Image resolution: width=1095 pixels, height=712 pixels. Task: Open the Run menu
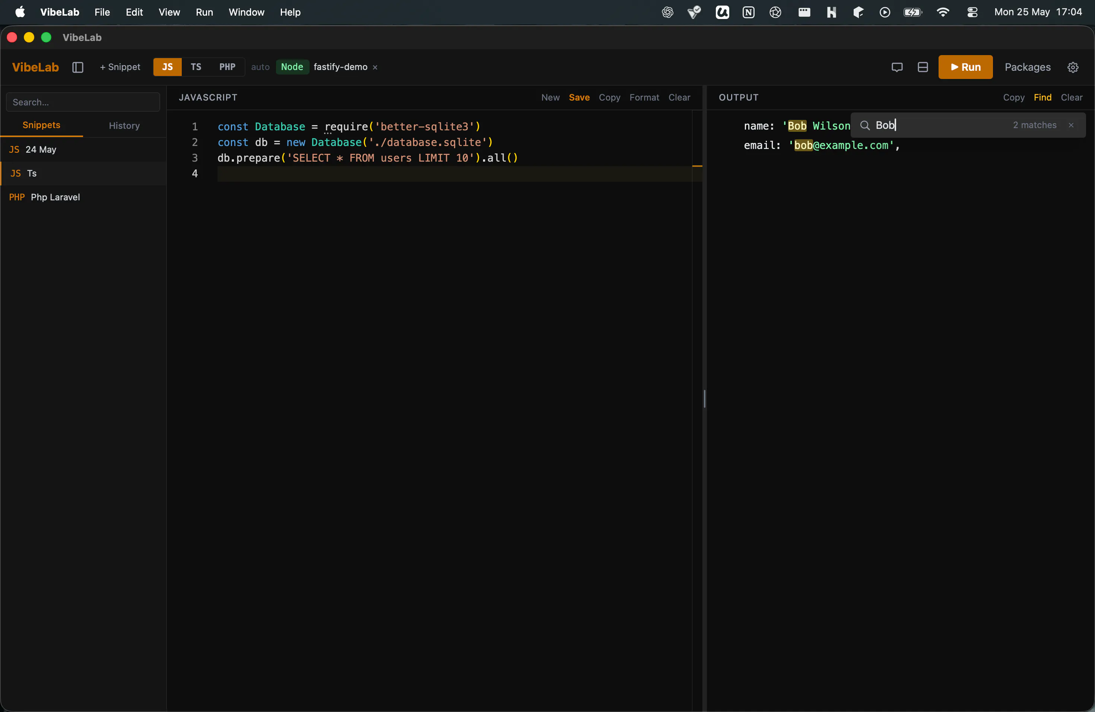click(x=204, y=12)
